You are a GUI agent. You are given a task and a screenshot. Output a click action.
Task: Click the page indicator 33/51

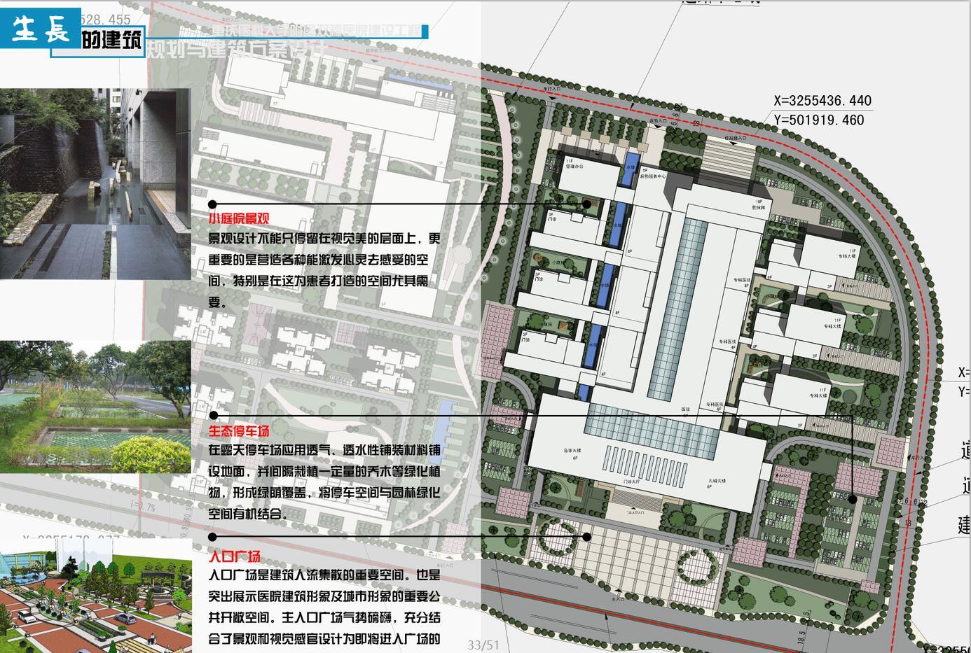(483, 645)
